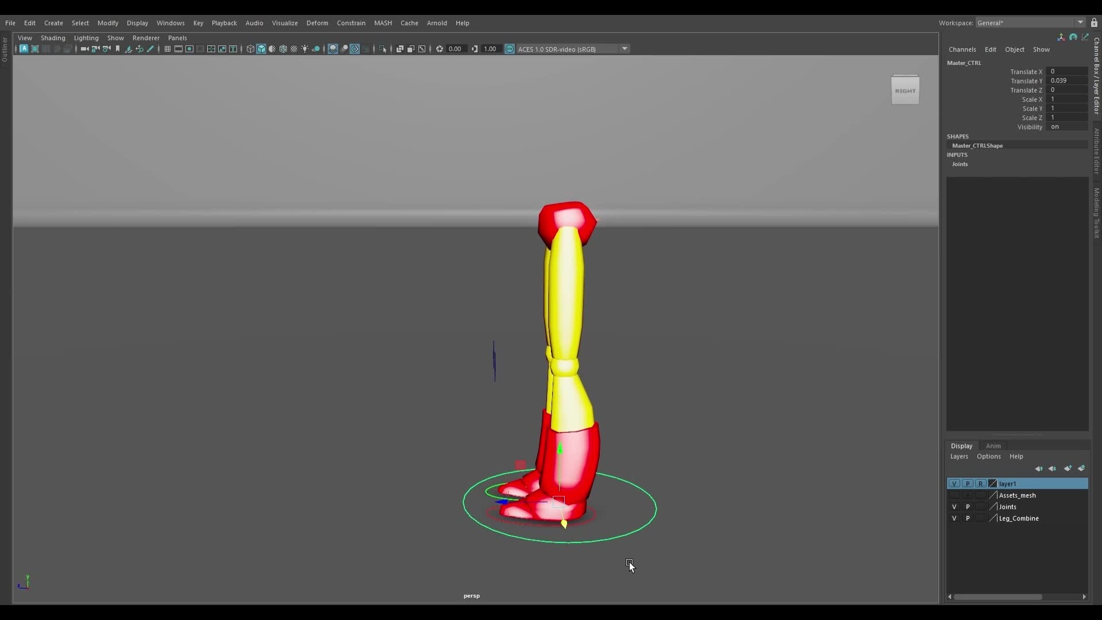
Task: Click the Move layer up icon in Layer Editor
Action: point(1039,468)
